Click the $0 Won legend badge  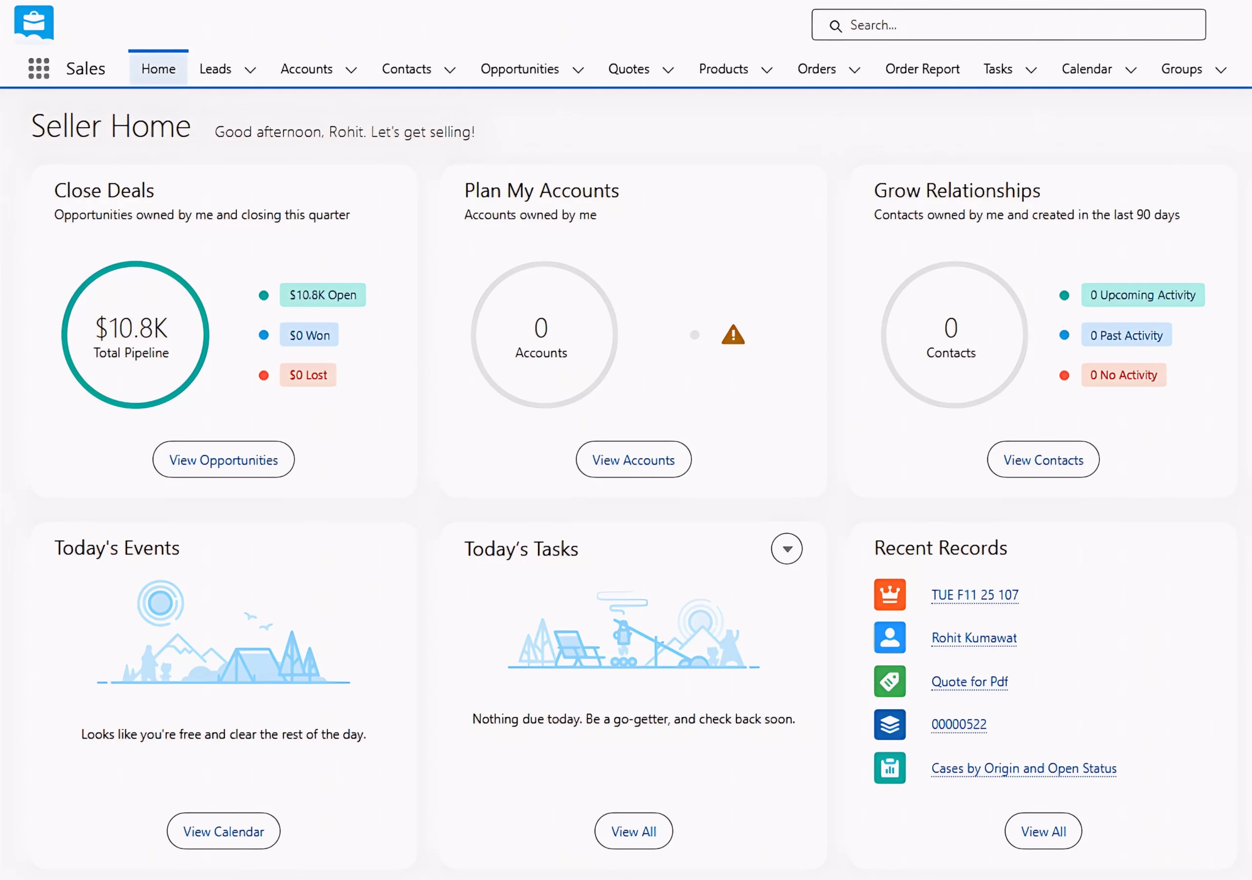pos(309,335)
